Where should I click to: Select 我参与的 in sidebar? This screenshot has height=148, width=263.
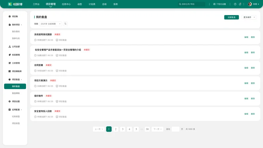coord(16,38)
